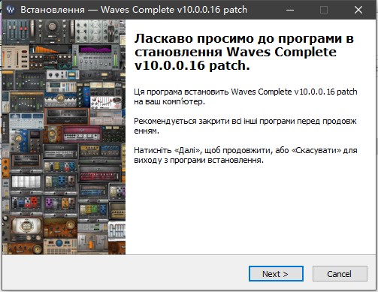This screenshot has width=378, height=292.
Task: Click the Waves logo icon in title bar
Action: pyautogui.click(x=11, y=10)
